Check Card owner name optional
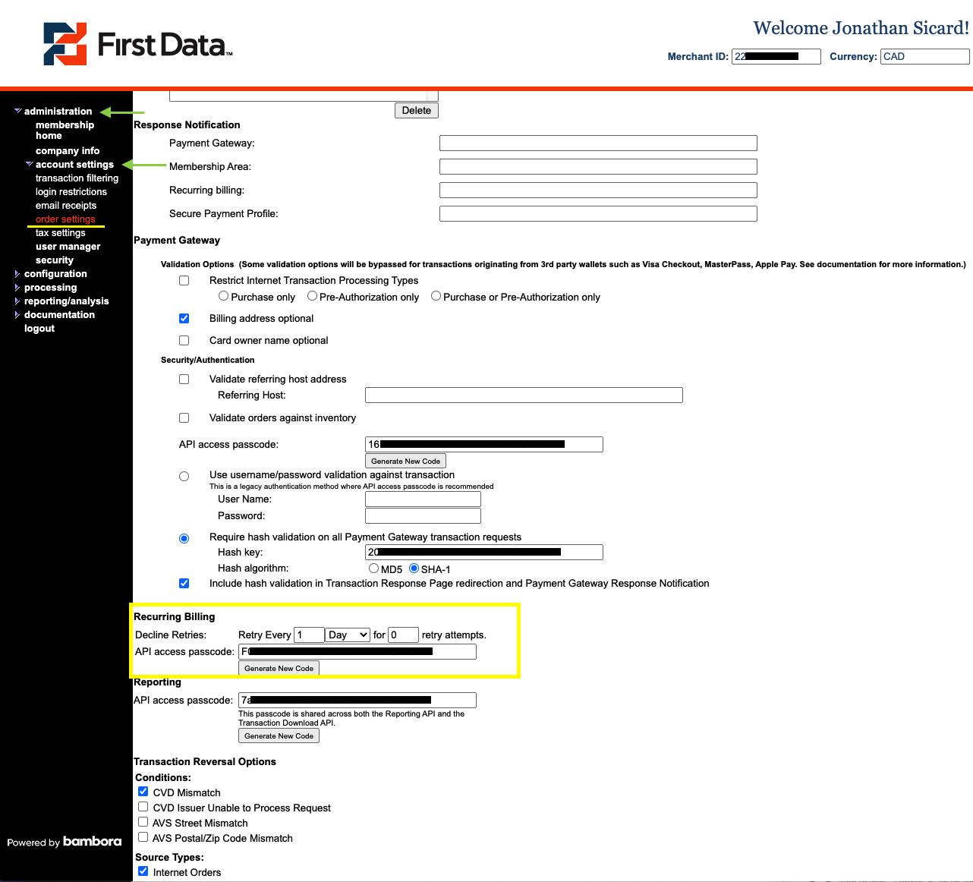The image size is (973, 882). point(184,341)
